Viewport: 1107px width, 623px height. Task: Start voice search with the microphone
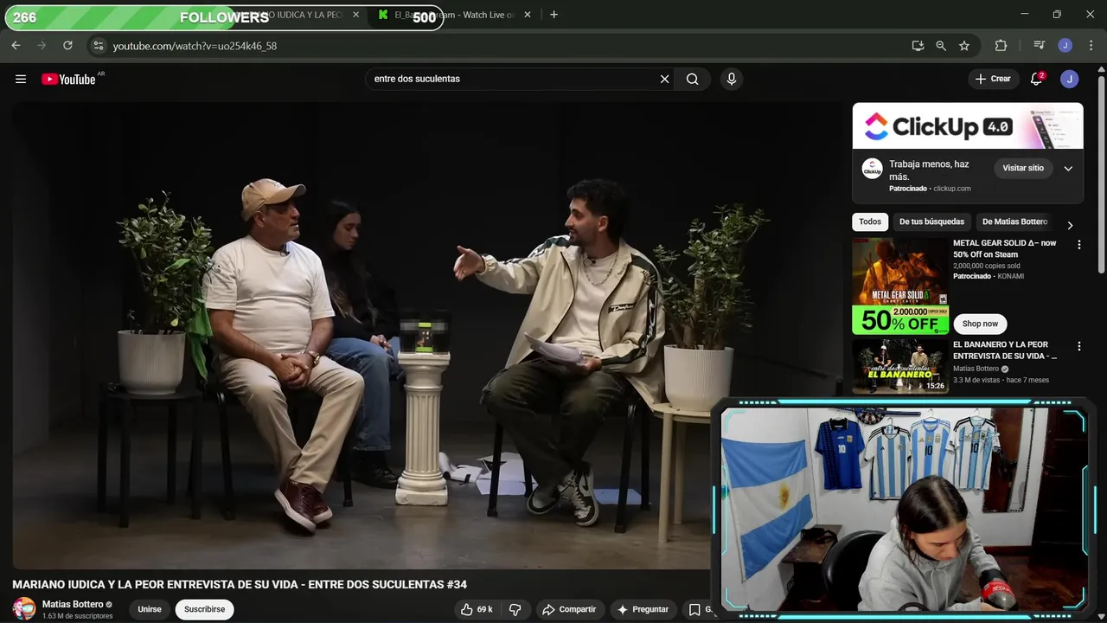732,79
